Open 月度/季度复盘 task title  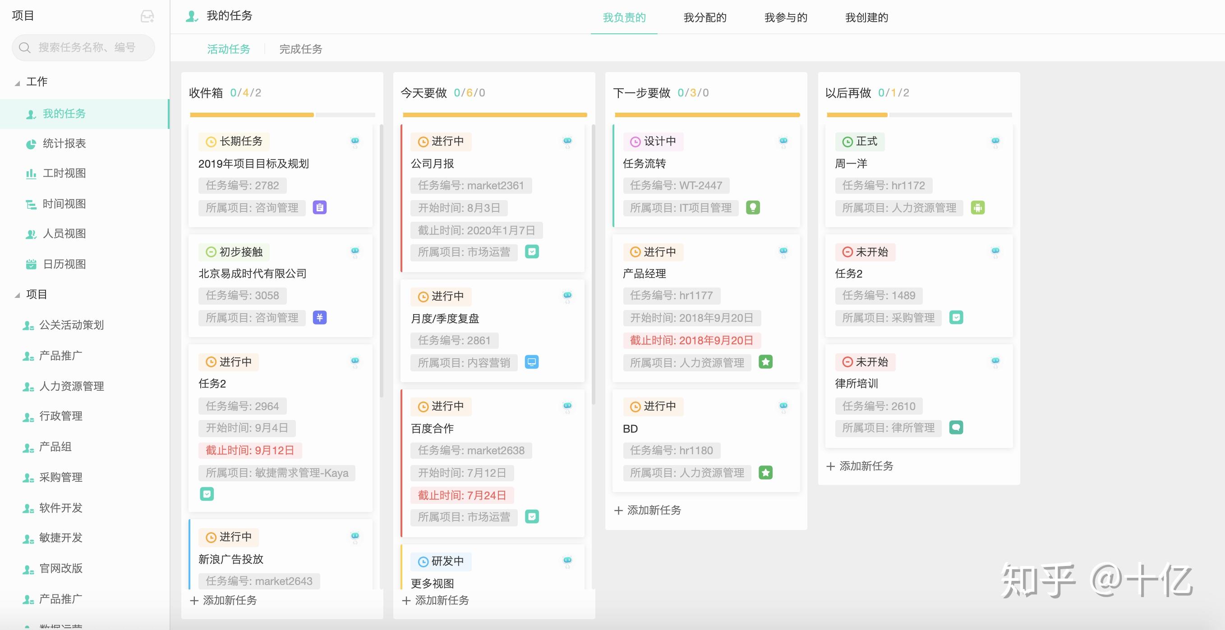point(445,318)
